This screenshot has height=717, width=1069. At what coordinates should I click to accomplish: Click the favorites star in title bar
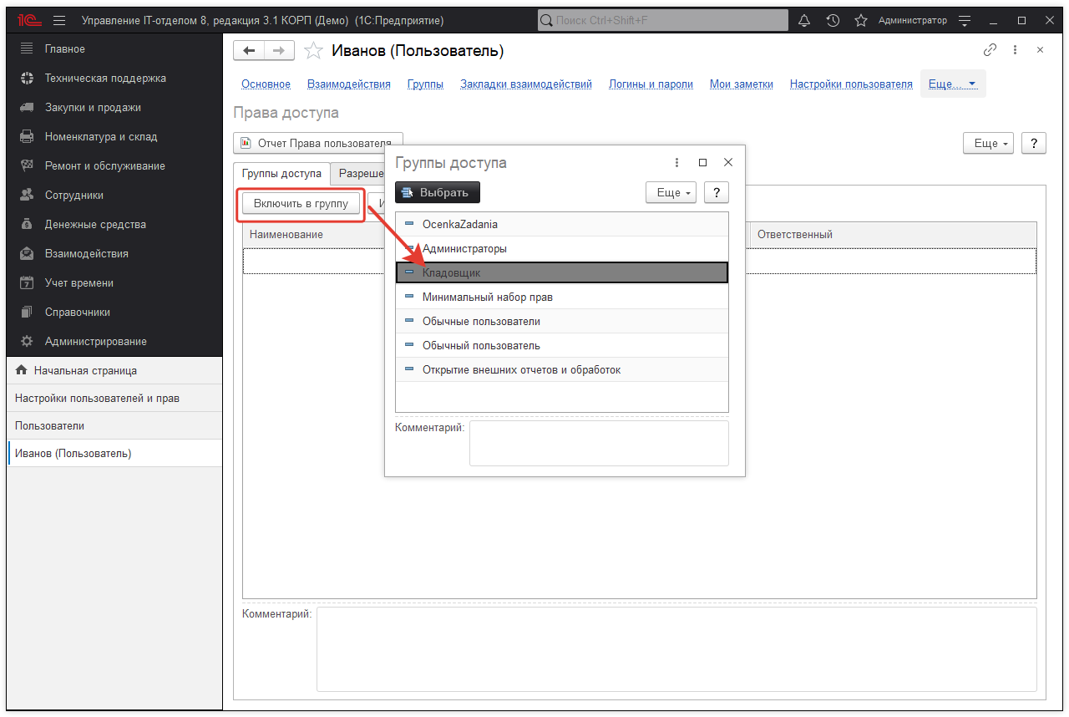pos(861,20)
